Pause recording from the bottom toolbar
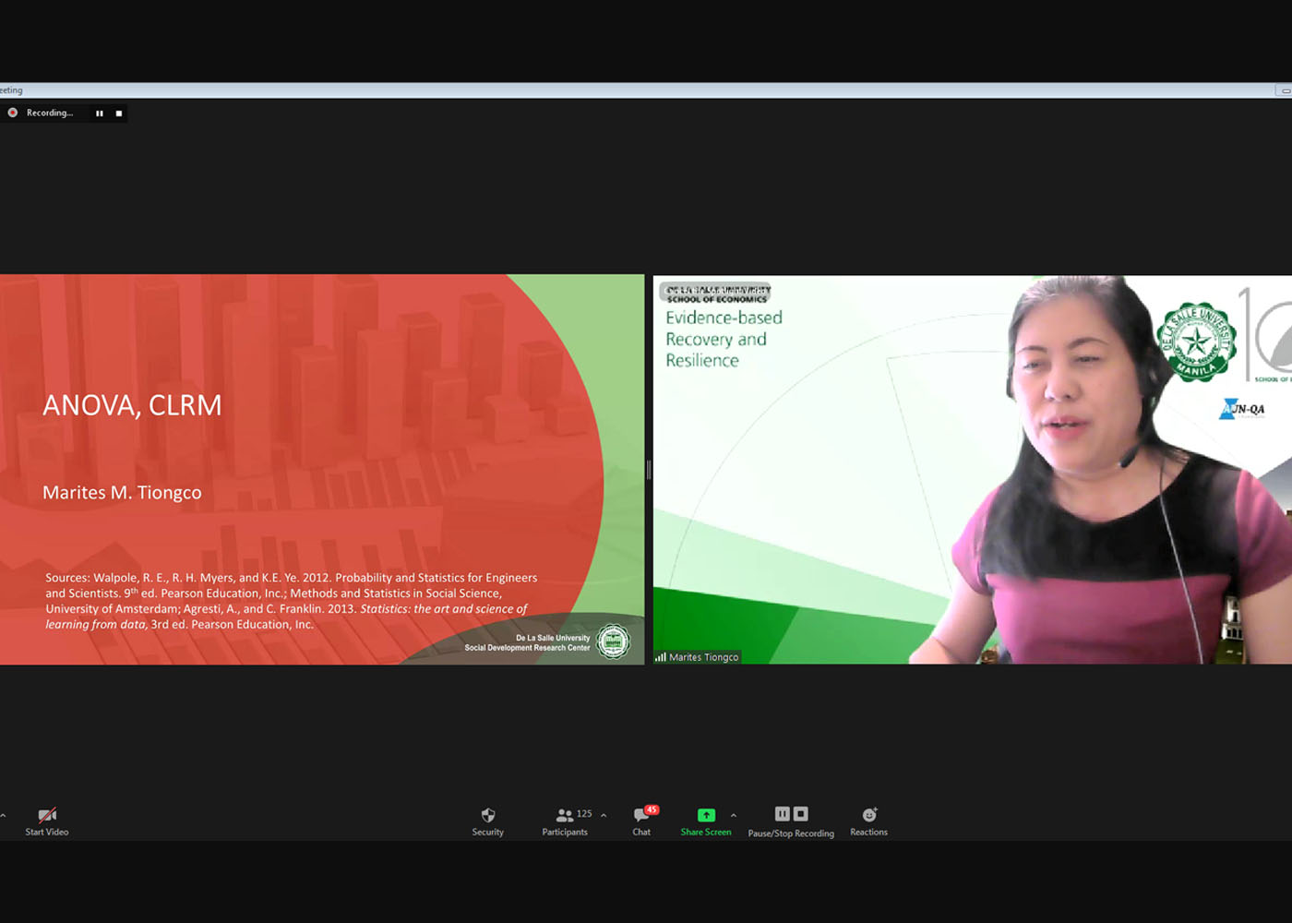The height and width of the screenshot is (923, 1292). [x=782, y=814]
